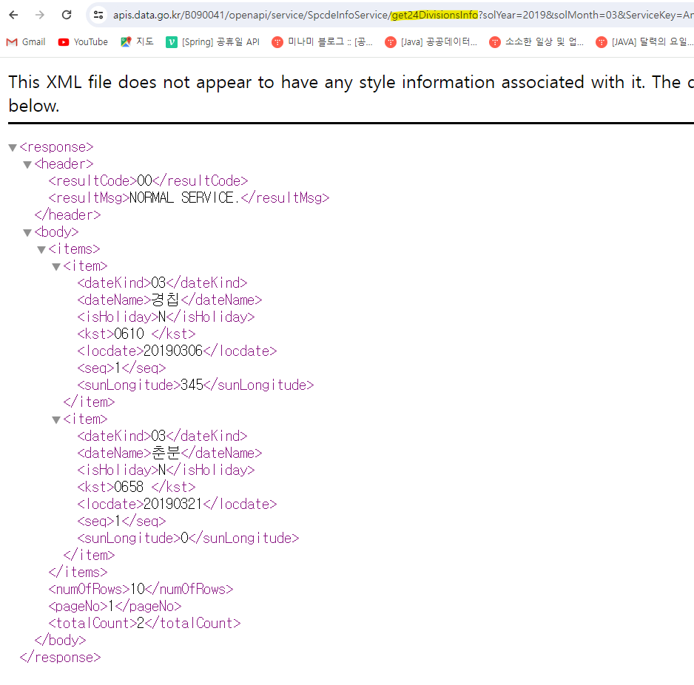Click the maps pin favicon beside 지도
694x685 pixels.
126,42
